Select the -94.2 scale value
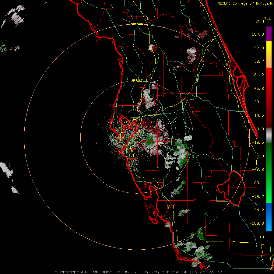274x274 pixels. (258, 210)
